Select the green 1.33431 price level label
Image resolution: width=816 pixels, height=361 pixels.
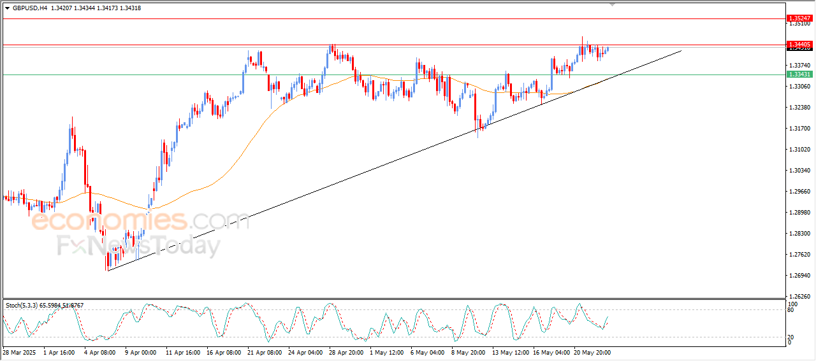pyautogui.click(x=799, y=74)
